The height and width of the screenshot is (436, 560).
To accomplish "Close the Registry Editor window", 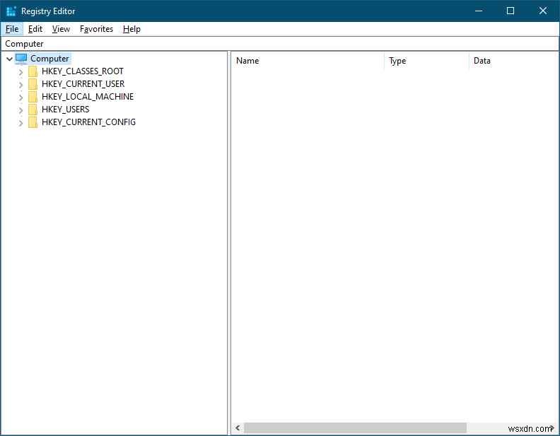I will (x=543, y=11).
